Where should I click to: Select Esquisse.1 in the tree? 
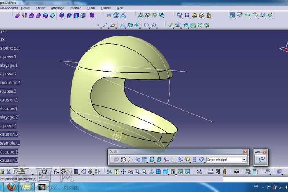tap(8, 56)
